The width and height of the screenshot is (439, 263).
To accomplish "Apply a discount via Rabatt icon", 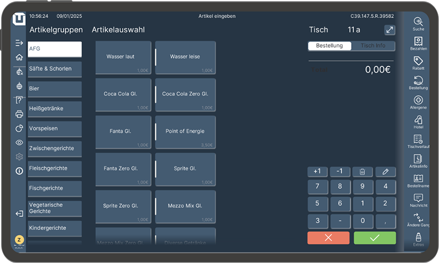I will 418,62.
